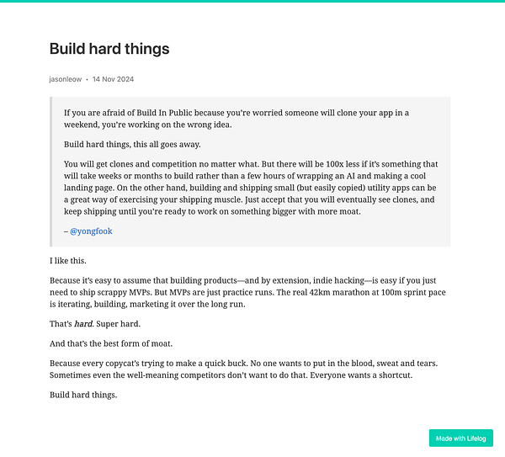Click the sentence 'Everyone wants a shortcut.'
The width and height of the screenshot is (505, 457).
pyautogui.click(x=361, y=375)
